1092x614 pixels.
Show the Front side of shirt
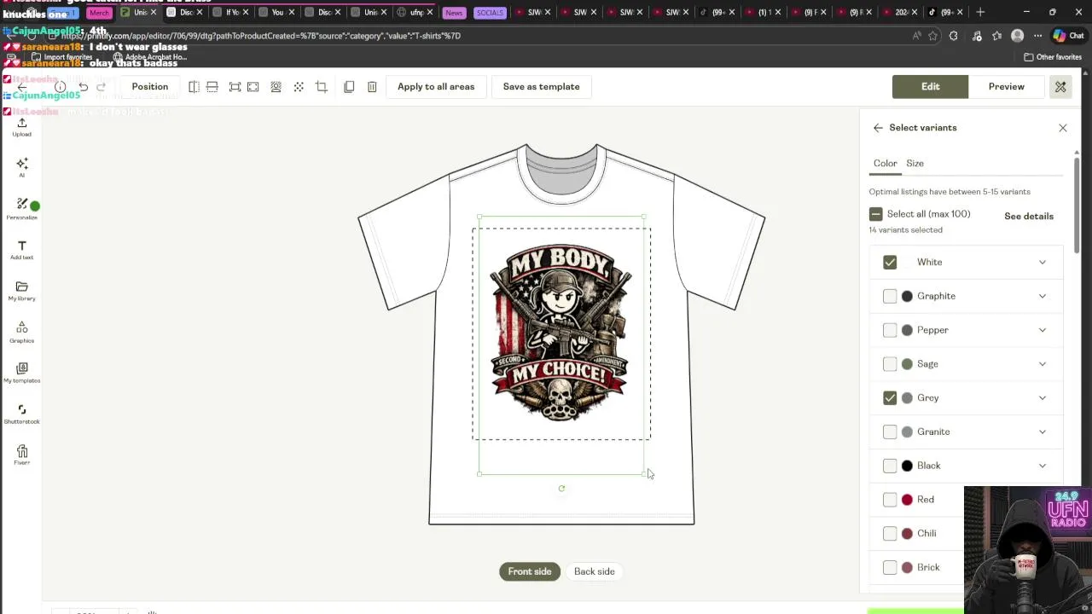pos(530,571)
